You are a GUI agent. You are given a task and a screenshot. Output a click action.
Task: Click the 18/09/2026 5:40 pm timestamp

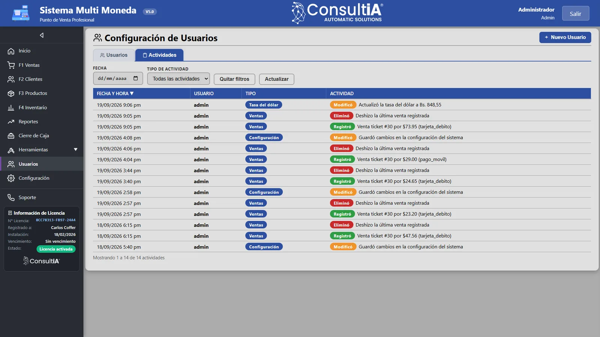(x=119, y=247)
